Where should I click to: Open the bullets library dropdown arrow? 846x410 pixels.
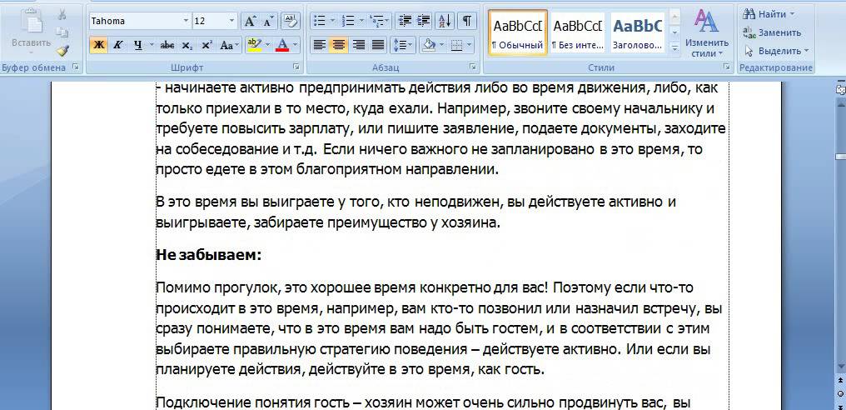click(333, 21)
